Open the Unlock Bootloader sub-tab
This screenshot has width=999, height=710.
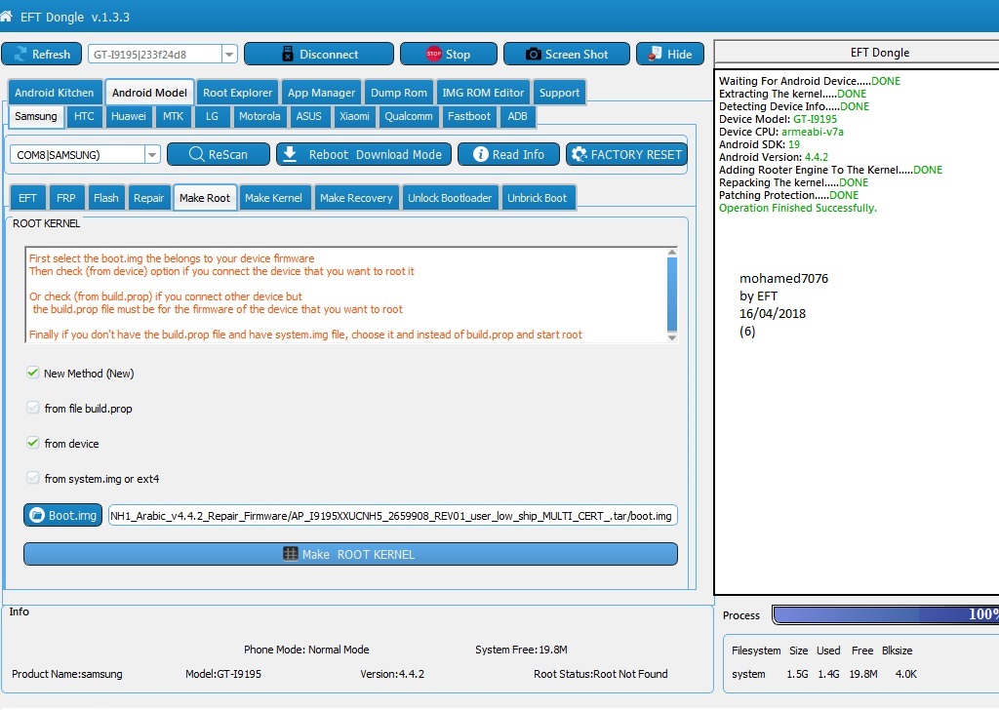click(450, 198)
